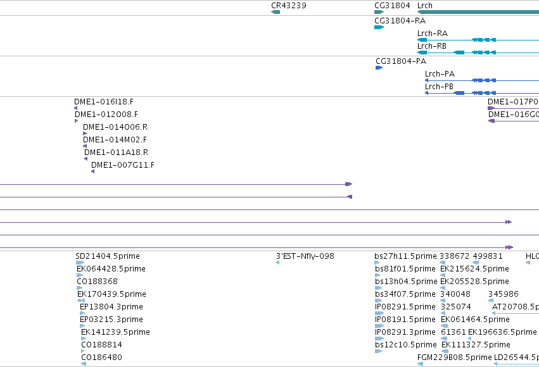
Task: Select the DME1-011A18.R label
Action: [116, 152]
